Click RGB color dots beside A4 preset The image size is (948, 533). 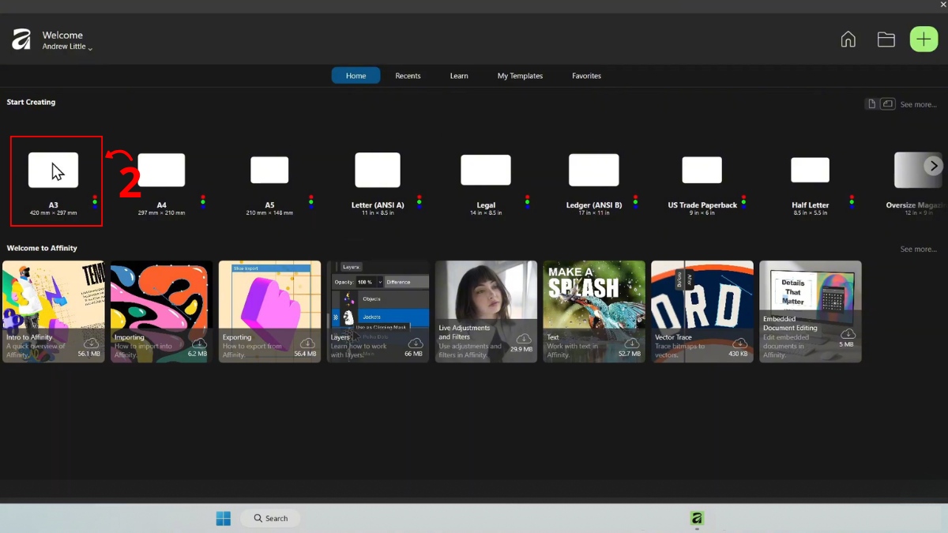pos(203,201)
